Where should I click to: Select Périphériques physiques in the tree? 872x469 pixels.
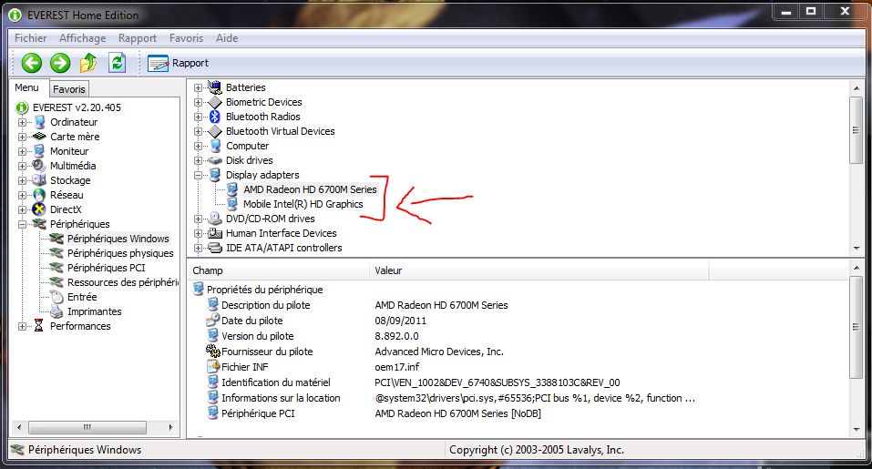pos(120,253)
